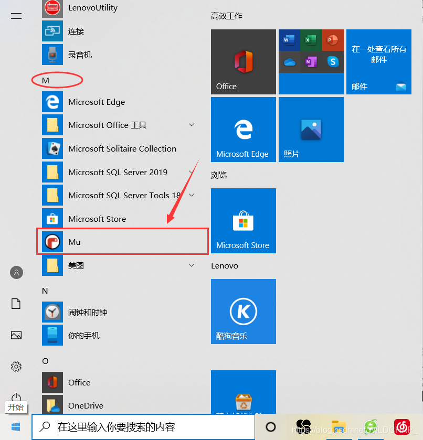Screen dimensions: 423x440
Task: Click the M letter group header
Action: pos(46,81)
